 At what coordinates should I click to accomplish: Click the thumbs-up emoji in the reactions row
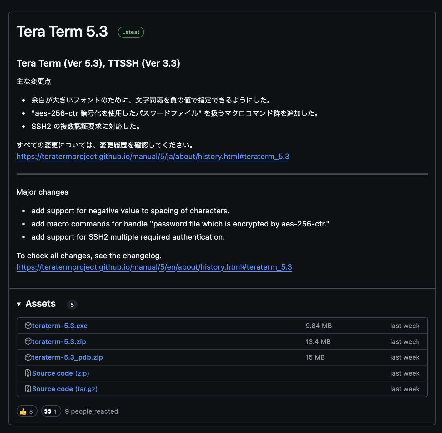click(x=23, y=411)
